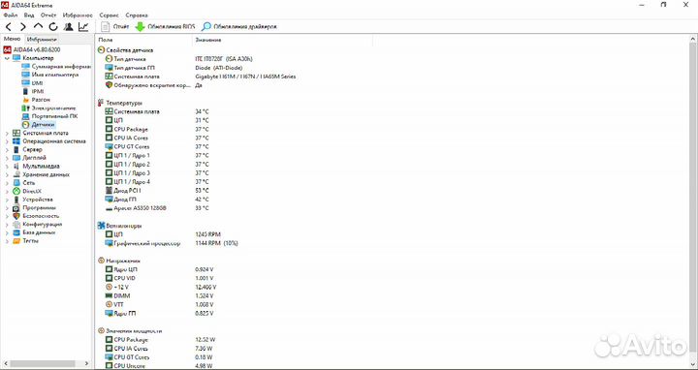Select the Тип датчика row
The width and height of the screenshot is (698, 370).
[180, 59]
